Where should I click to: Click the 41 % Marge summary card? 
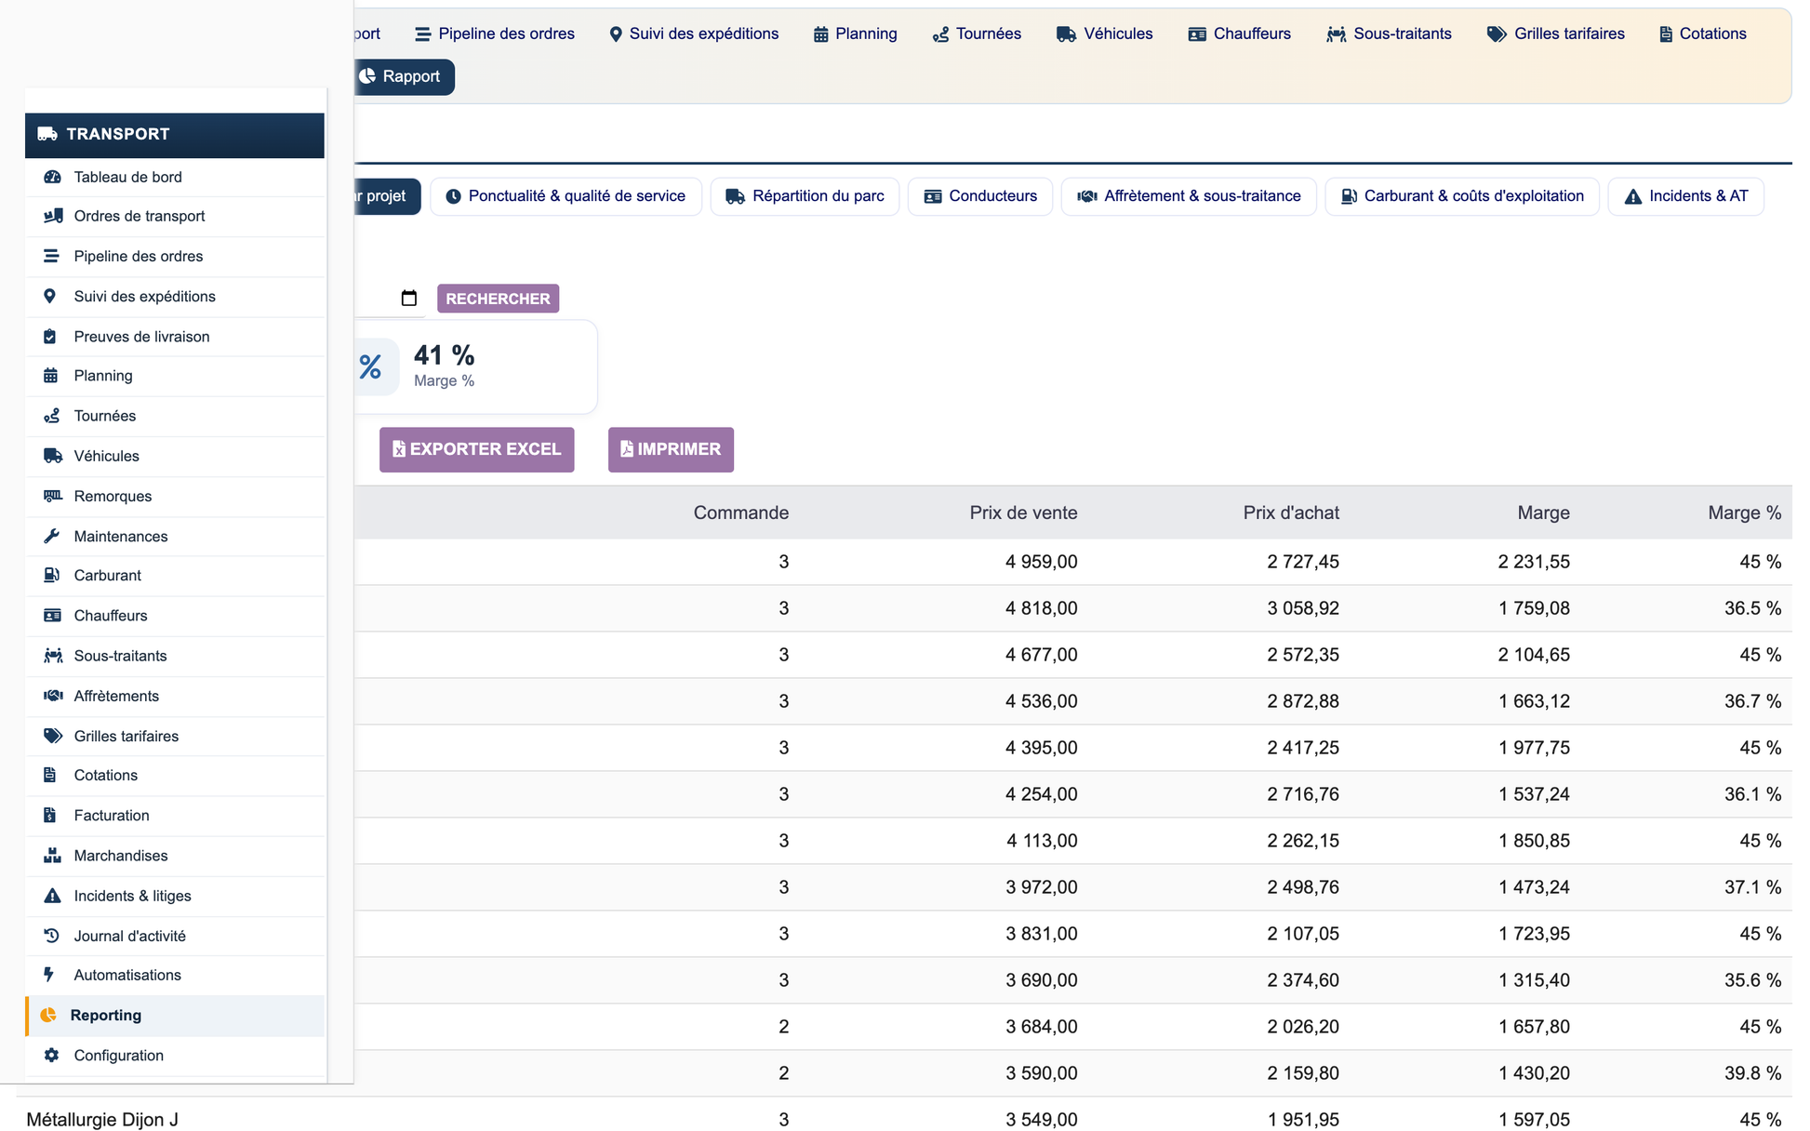point(475,366)
